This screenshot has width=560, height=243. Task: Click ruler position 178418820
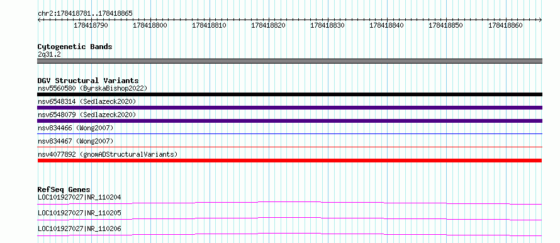(x=268, y=25)
